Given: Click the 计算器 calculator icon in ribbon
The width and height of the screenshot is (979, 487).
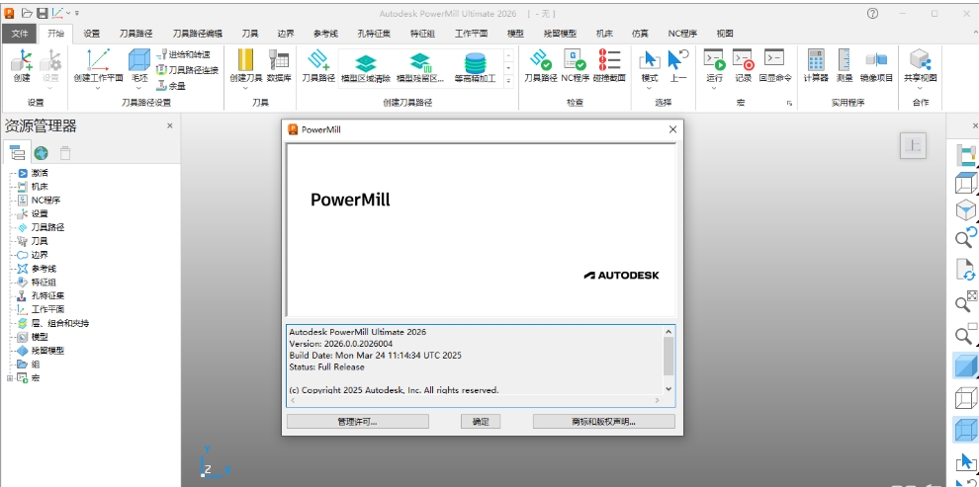Looking at the screenshot, I should click(816, 65).
